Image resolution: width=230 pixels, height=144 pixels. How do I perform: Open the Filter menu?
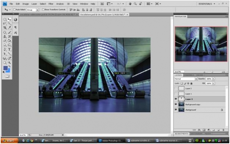click(51, 4)
